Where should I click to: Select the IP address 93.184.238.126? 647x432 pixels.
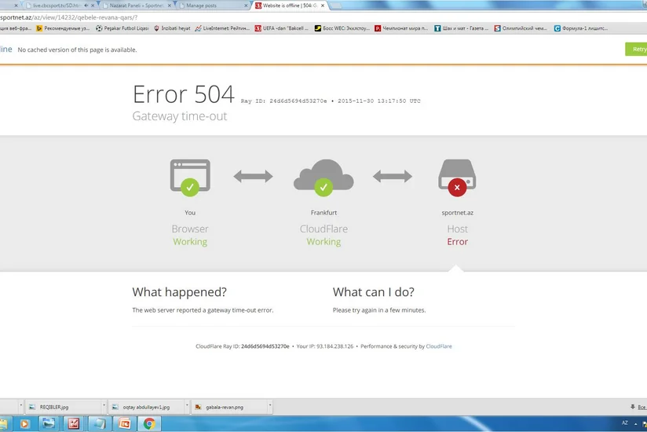tap(334, 346)
